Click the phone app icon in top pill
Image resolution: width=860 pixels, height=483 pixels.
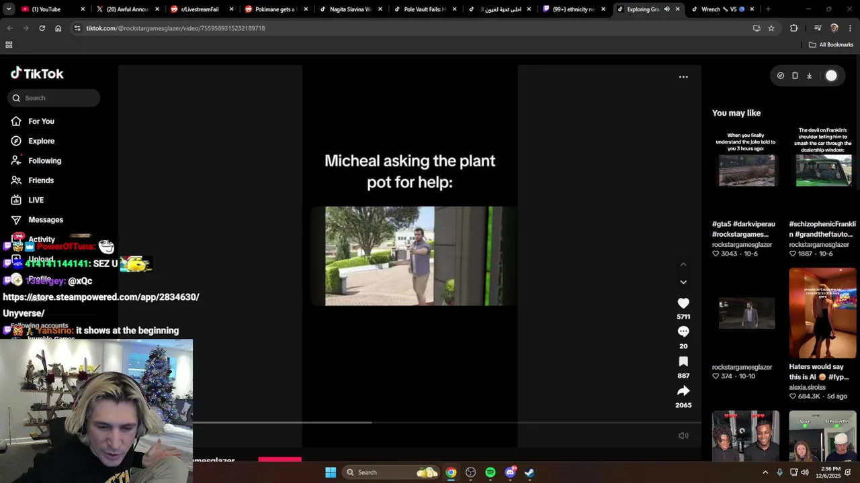[x=795, y=76]
